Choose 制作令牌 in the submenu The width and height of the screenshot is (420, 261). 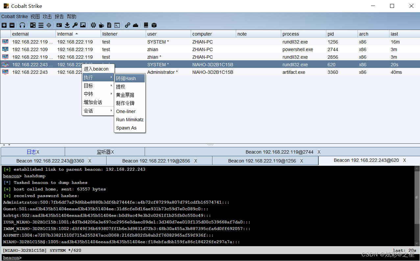pos(130,103)
